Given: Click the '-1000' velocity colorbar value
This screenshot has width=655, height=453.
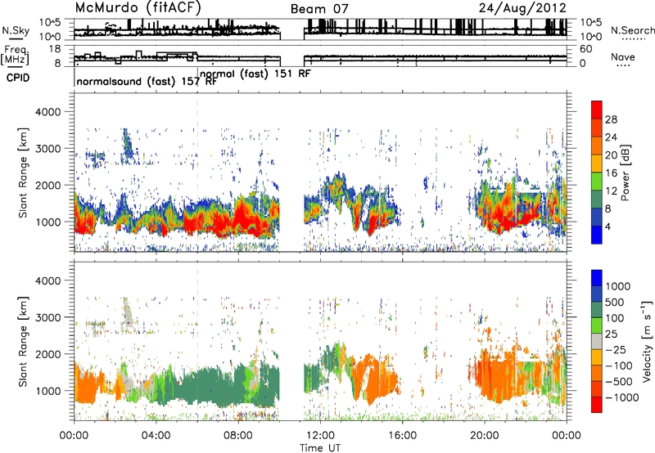Looking at the screenshot, I should pos(622,397).
